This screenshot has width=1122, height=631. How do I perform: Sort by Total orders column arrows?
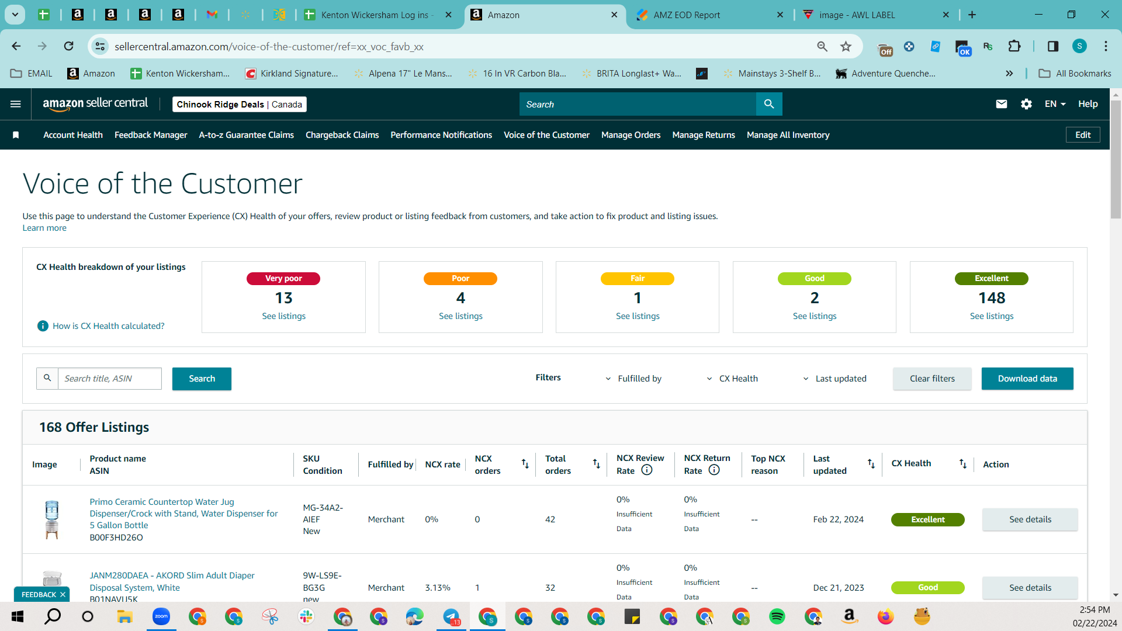(x=596, y=464)
